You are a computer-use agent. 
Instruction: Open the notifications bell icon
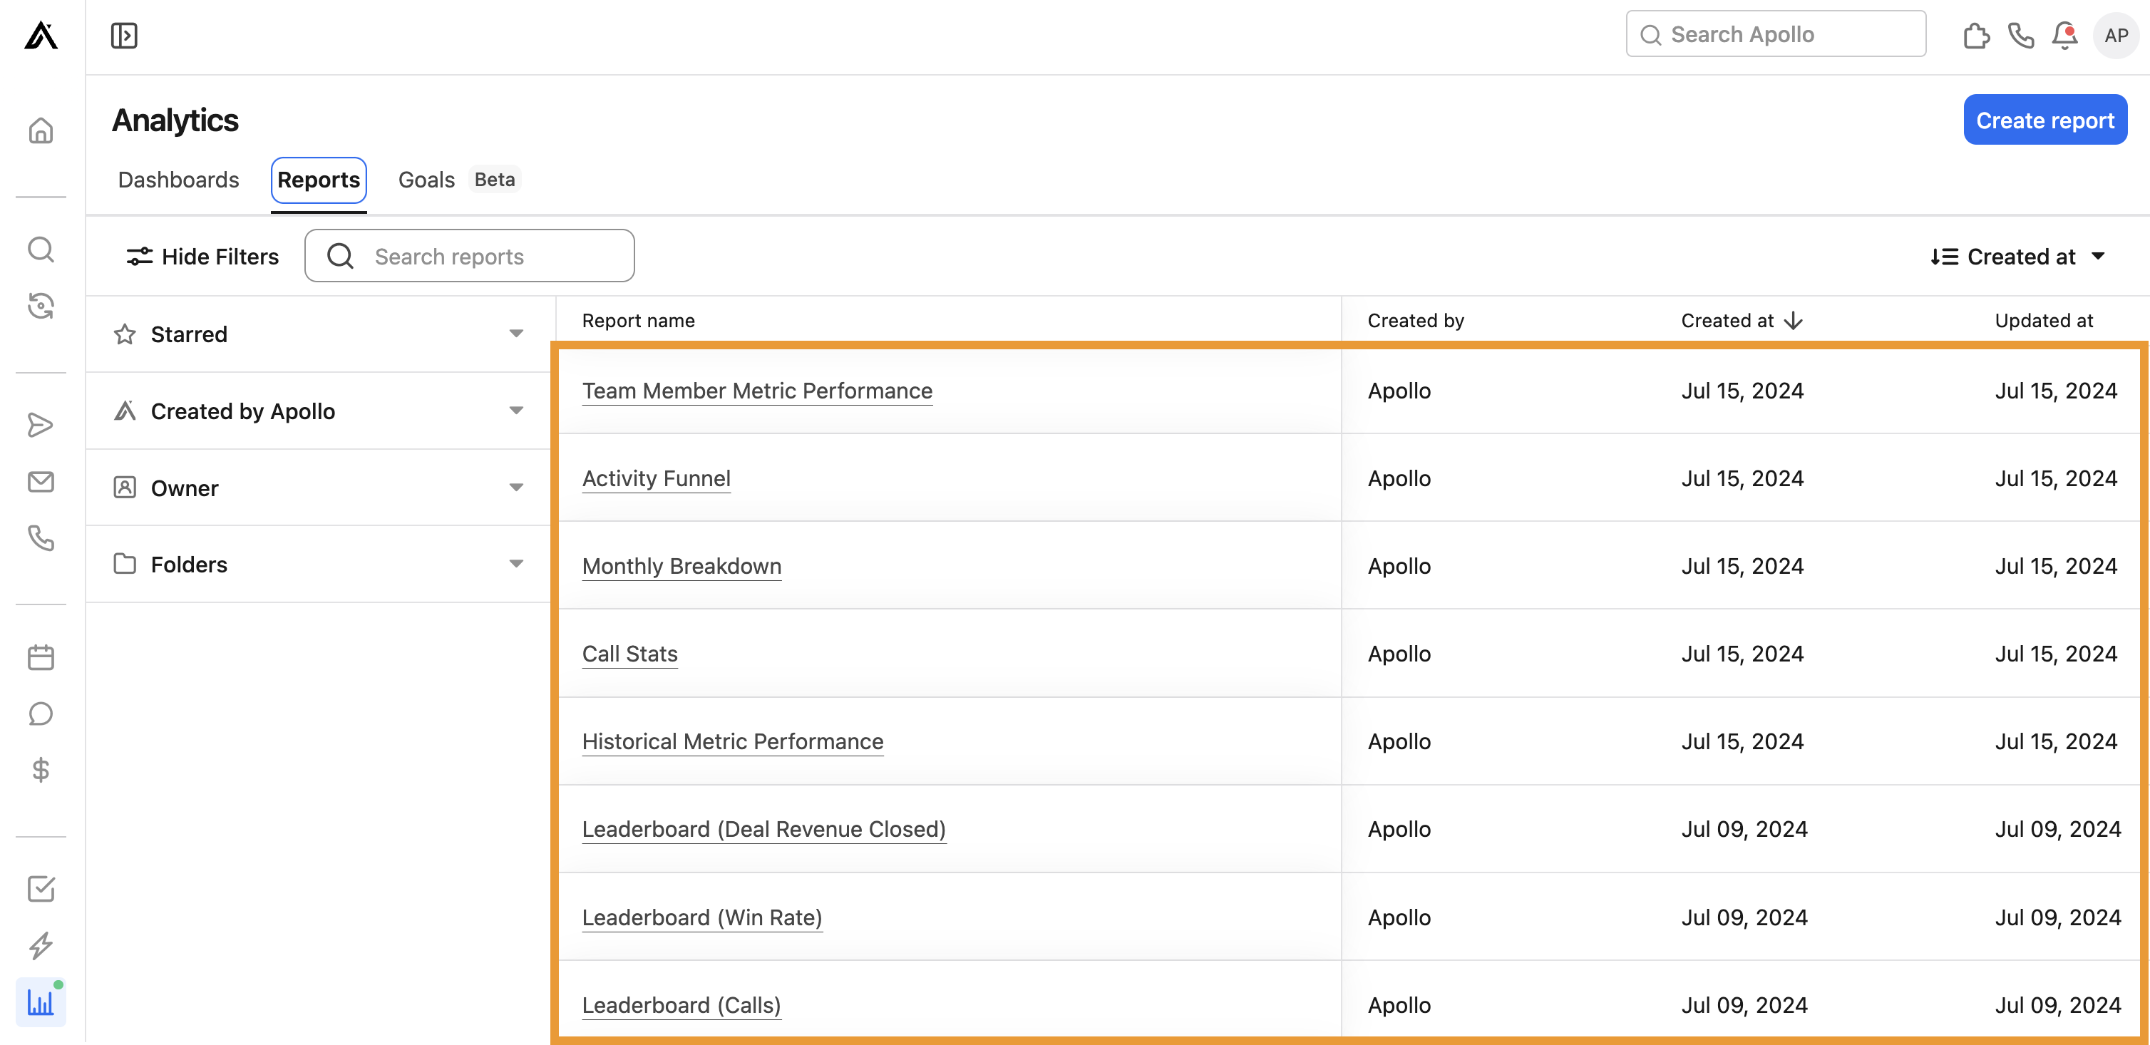(2064, 35)
